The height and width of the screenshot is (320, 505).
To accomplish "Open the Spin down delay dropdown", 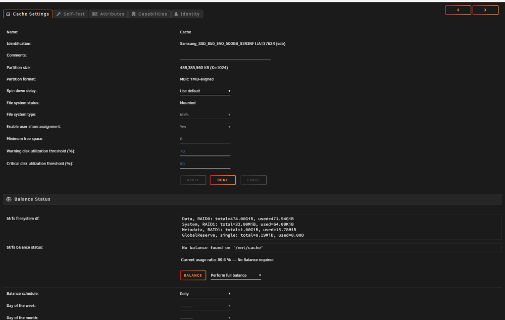I will click(x=205, y=91).
